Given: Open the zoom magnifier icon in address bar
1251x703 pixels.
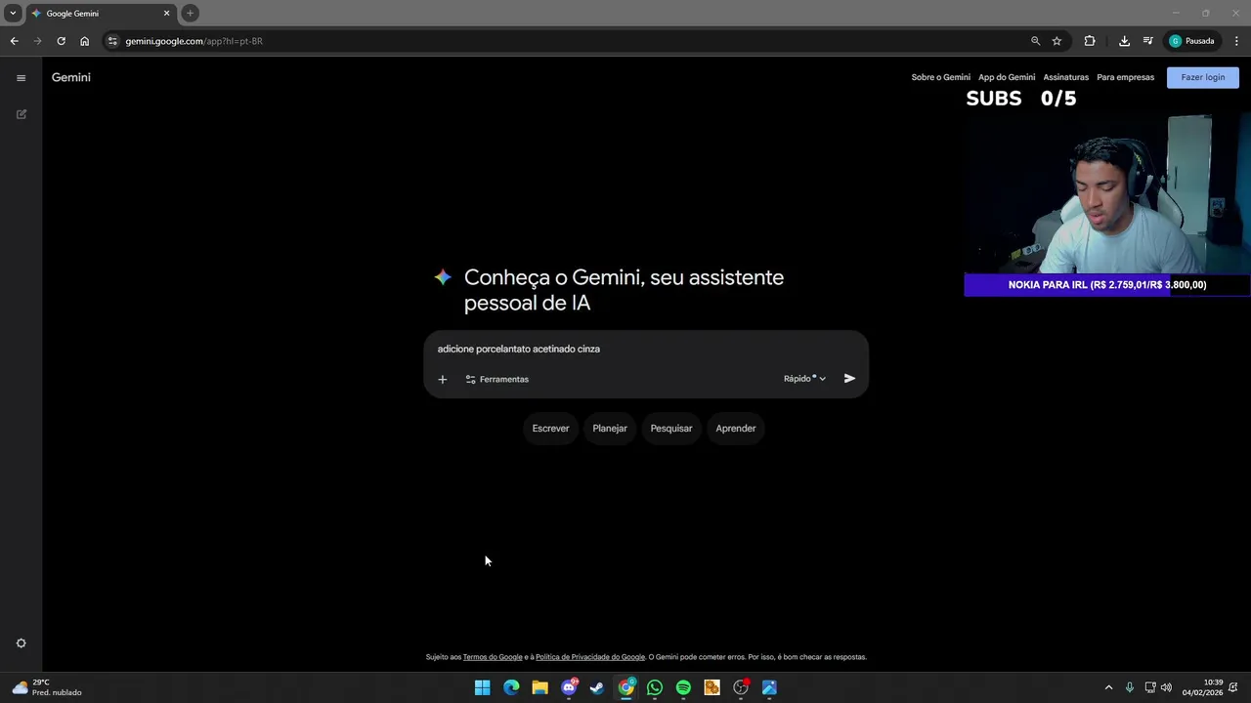Looking at the screenshot, I should pos(1035,41).
